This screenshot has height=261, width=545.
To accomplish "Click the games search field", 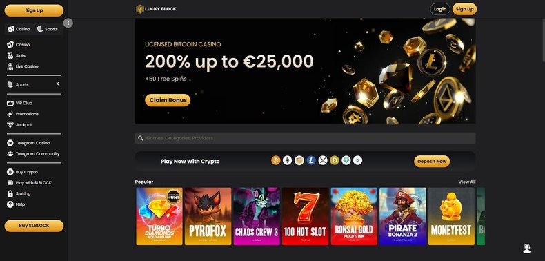I will pos(305,138).
